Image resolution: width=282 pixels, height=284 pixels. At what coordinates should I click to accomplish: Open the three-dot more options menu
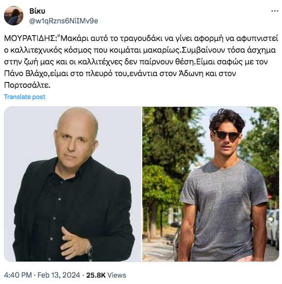coord(275,11)
